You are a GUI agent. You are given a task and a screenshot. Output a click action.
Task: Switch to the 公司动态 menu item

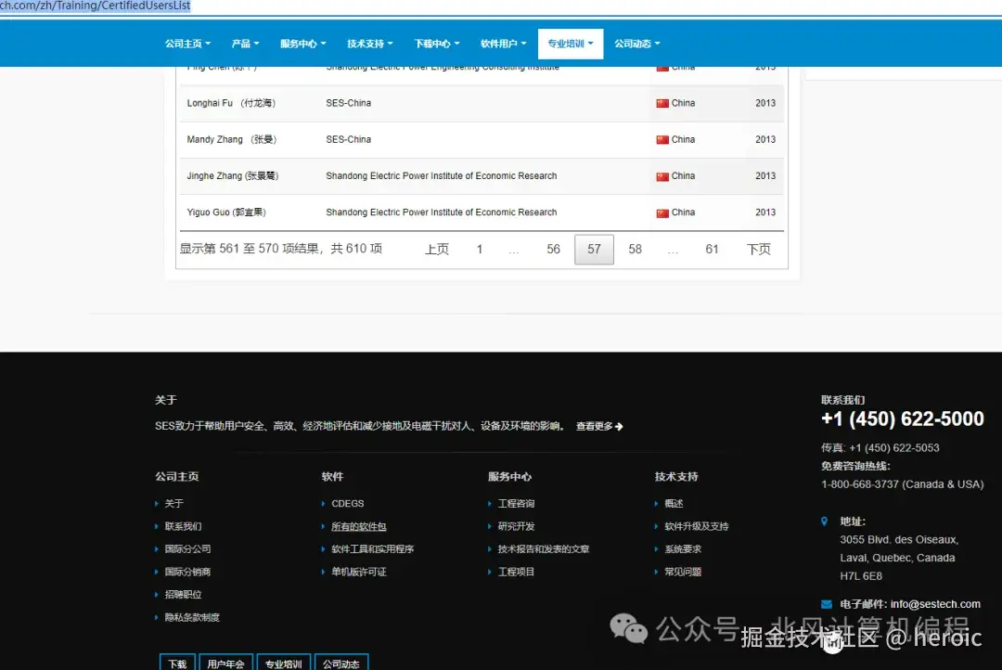point(636,44)
